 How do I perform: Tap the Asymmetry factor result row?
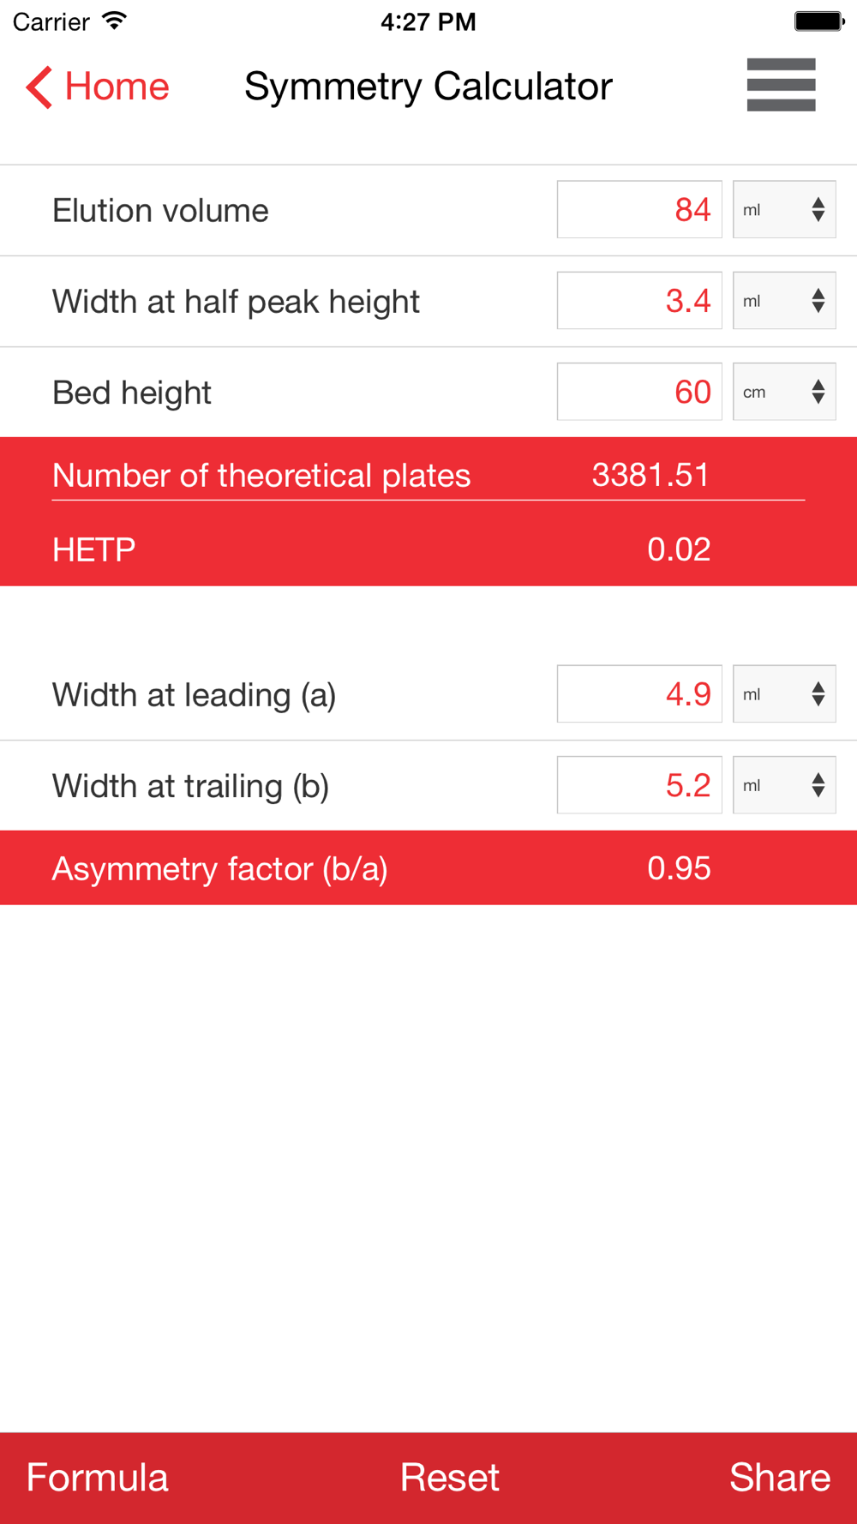tap(428, 868)
